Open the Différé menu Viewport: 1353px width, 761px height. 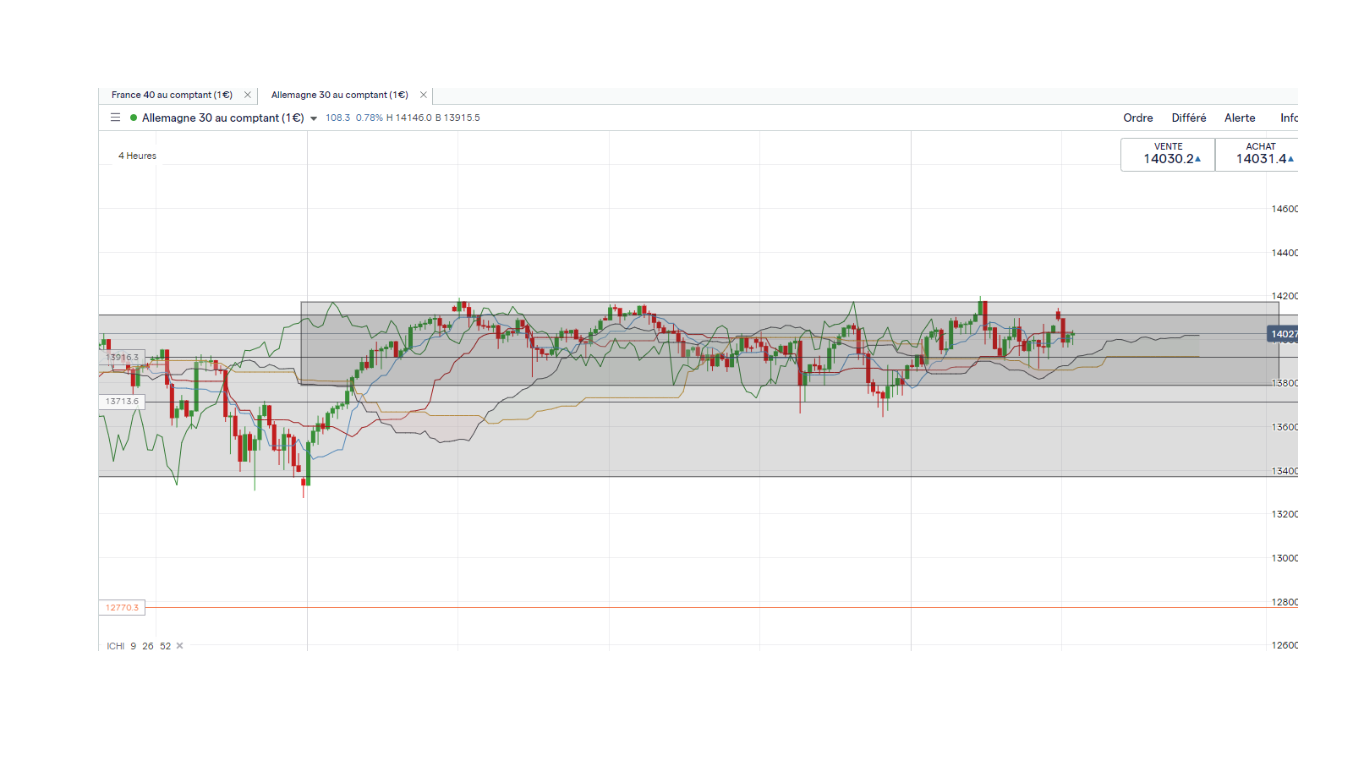pyautogui.click(x=1189, y=118)
